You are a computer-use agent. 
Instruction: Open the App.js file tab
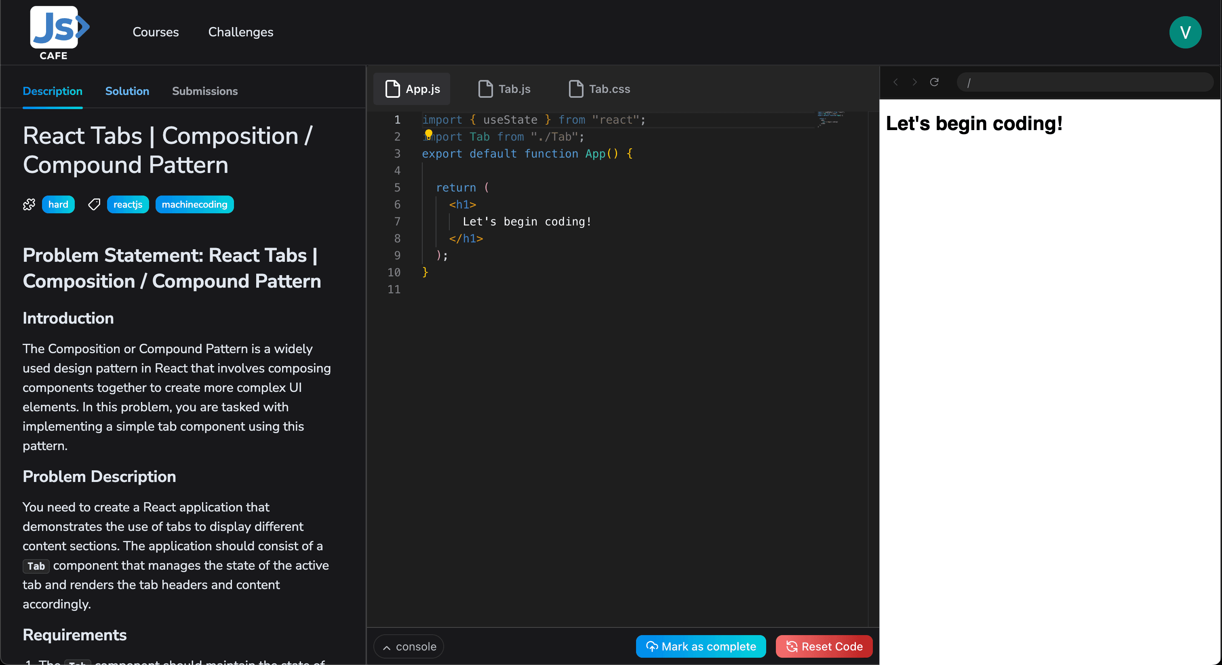(x=412, y=89)
